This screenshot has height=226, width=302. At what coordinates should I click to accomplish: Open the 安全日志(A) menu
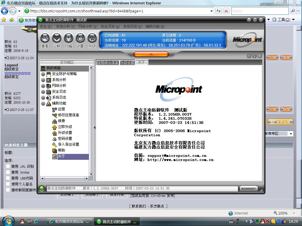(x=110, y=26)
